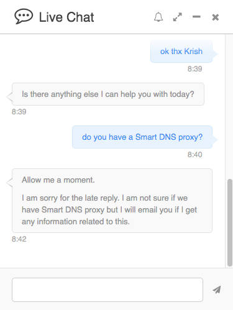Click empty chat area below last message
Screen dimensions: 233x310
112,256
